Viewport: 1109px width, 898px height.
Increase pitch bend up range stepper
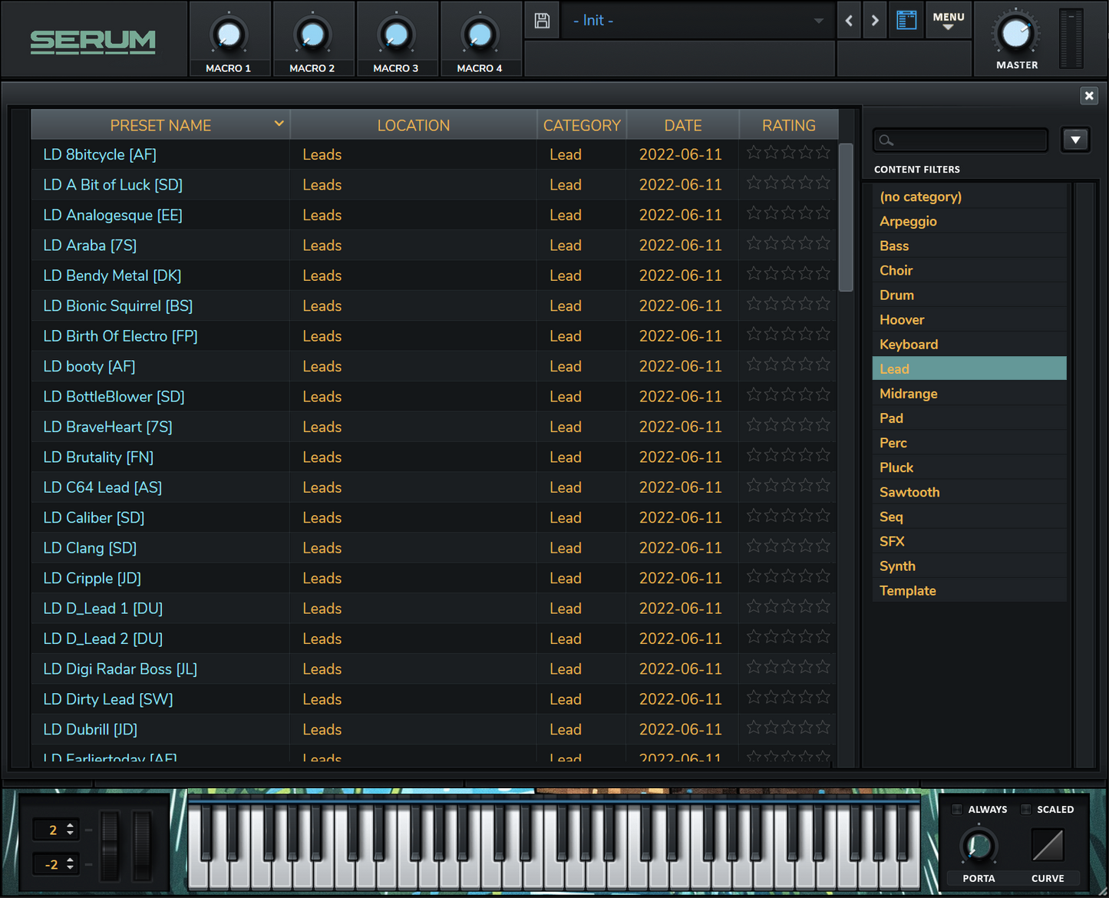[x=70, y=825]
